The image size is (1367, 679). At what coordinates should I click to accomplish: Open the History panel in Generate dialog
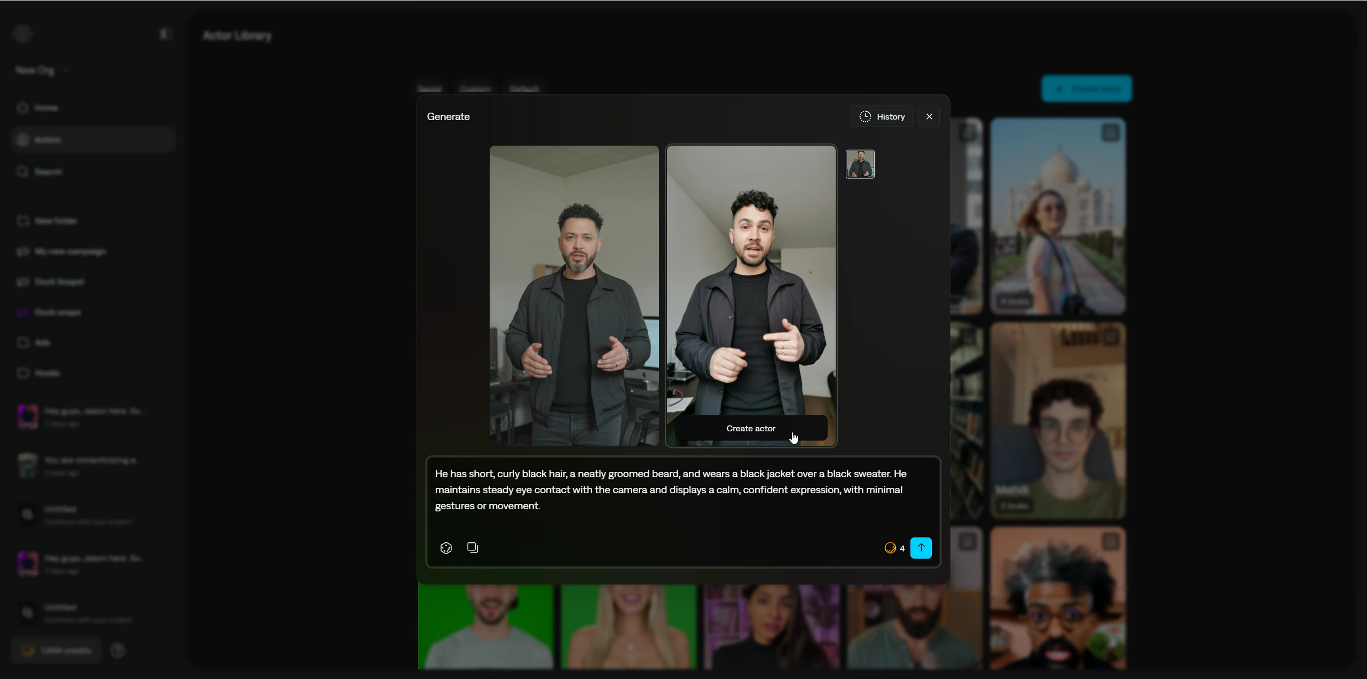coord(882,116)
